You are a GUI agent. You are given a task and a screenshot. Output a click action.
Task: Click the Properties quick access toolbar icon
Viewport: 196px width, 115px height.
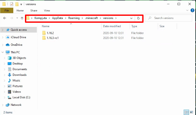[x=11, y=4]
